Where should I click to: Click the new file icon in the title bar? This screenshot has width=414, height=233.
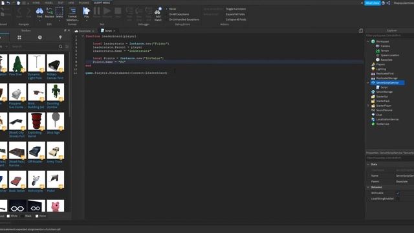coord(3,3)
